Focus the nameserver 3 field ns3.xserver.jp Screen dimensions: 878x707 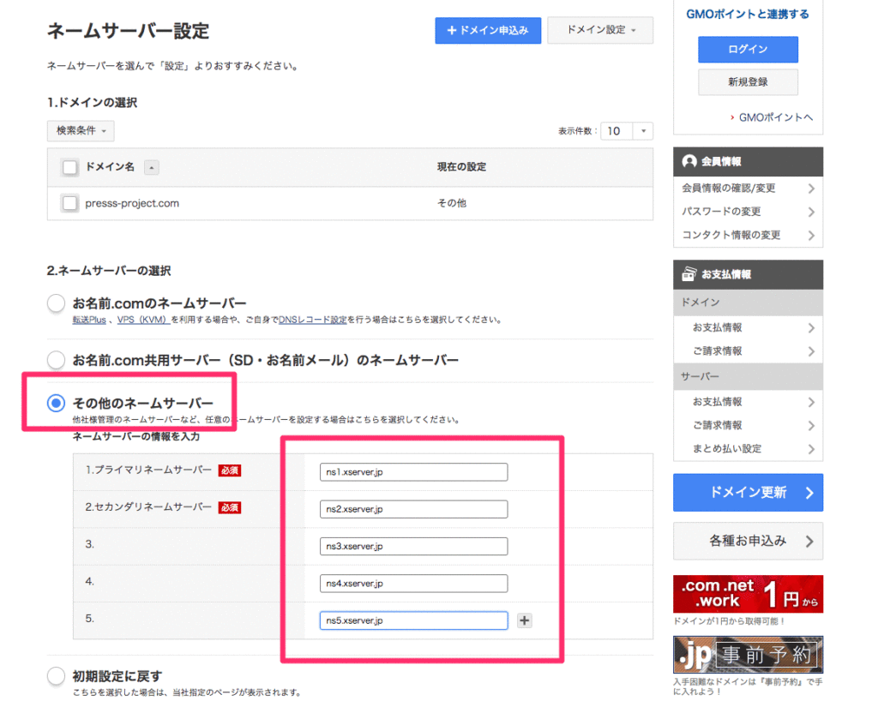pyautogui.click(x=414, y=546)
